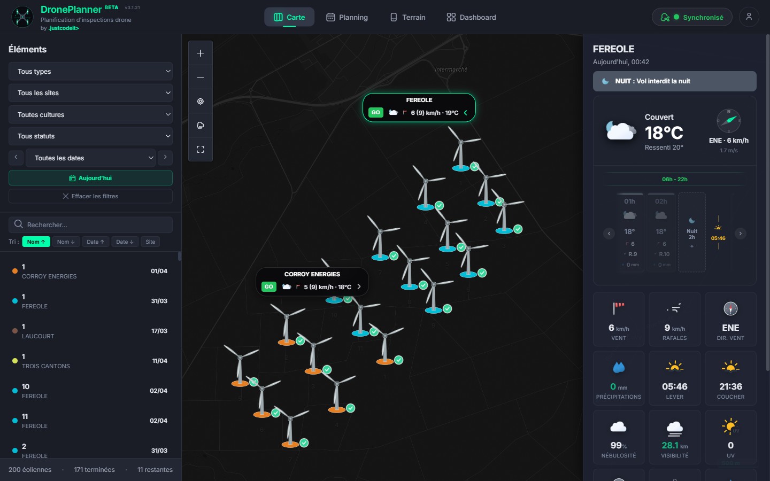Click the zoom out minus button
770x481 pixels.
click(201, 77)
